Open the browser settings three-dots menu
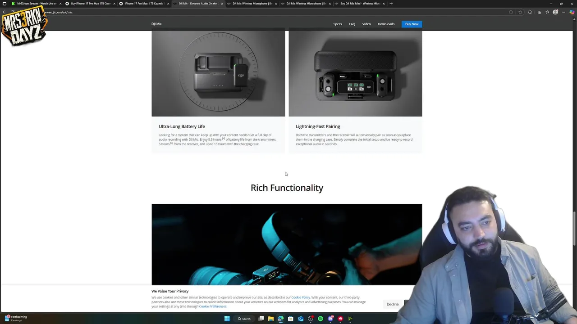This screenshot has width=577, height=324. (x=564, y=12)
